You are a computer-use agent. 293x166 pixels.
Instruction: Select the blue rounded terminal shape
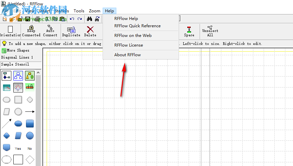[x=18, y=123]
